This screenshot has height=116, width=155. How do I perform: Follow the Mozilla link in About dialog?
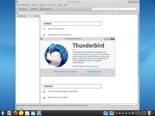click(x=75, y=54)
